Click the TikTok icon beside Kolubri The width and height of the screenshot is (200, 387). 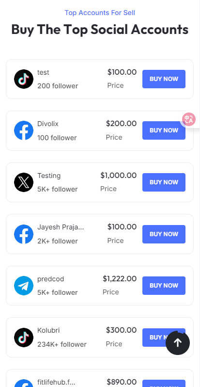click(x=24, y=338)
